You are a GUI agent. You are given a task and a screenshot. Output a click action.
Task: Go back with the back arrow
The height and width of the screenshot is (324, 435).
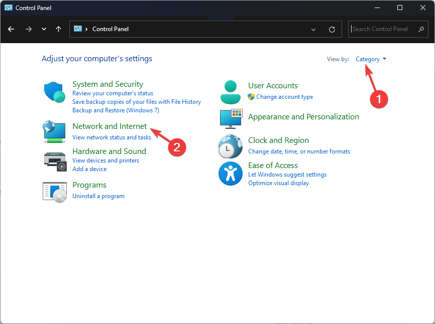pyautogui.click(x=11, y=29)
